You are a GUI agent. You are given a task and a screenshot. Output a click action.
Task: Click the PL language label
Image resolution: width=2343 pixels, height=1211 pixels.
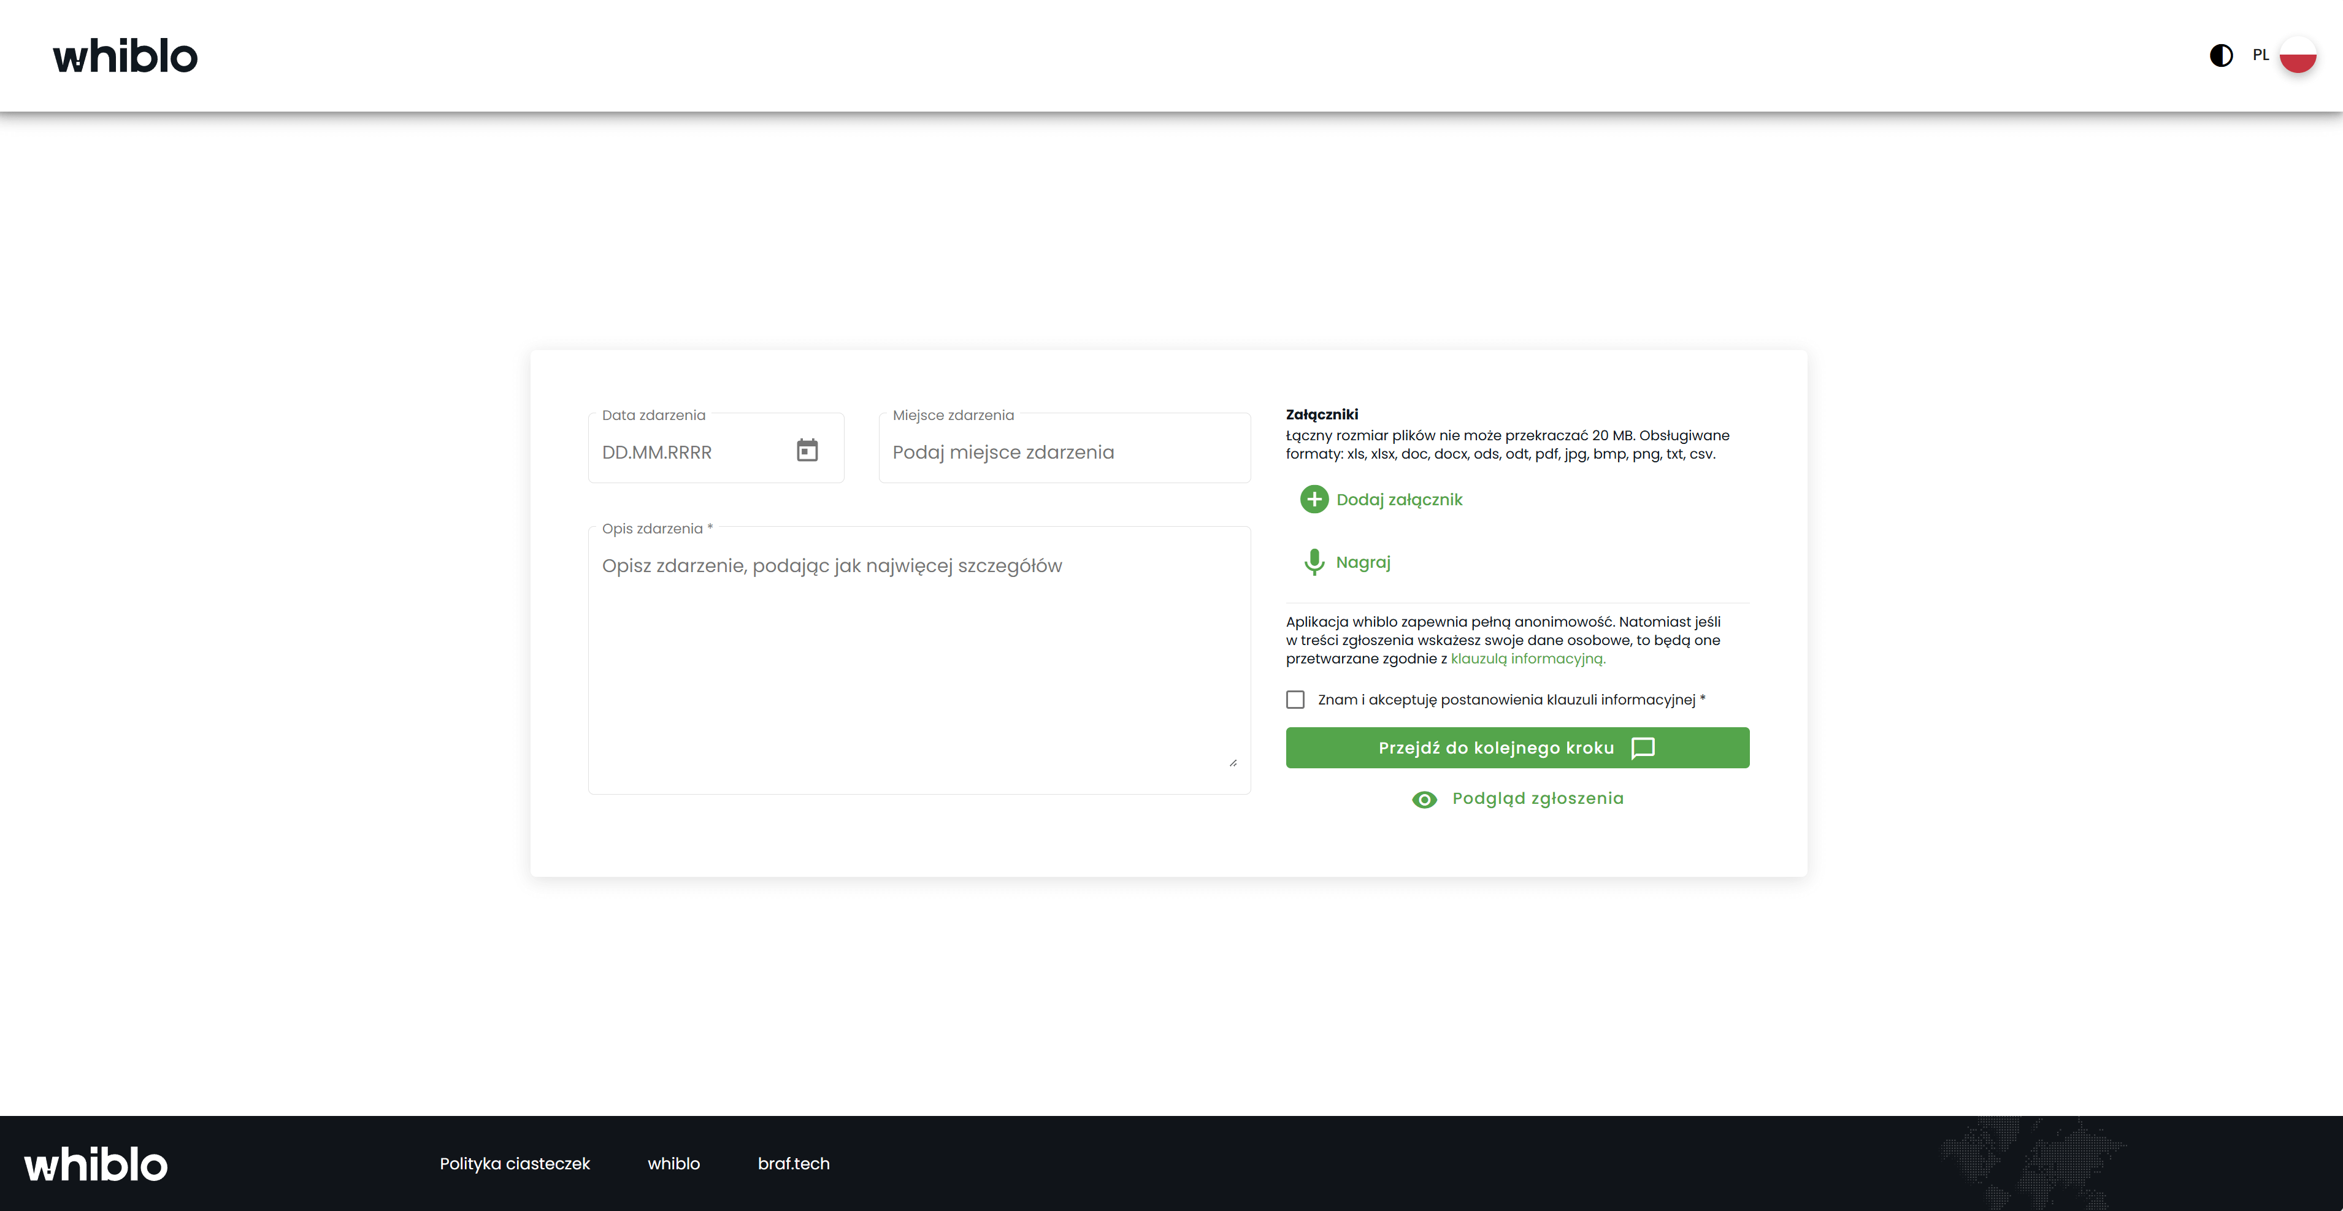pos(2260,55)
